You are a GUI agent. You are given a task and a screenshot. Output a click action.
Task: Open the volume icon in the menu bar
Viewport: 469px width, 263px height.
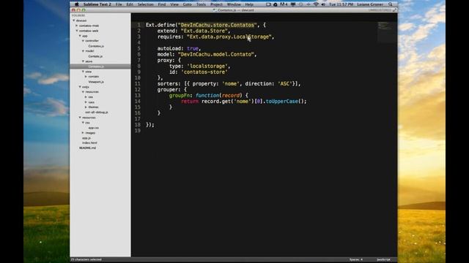point(323,4)
